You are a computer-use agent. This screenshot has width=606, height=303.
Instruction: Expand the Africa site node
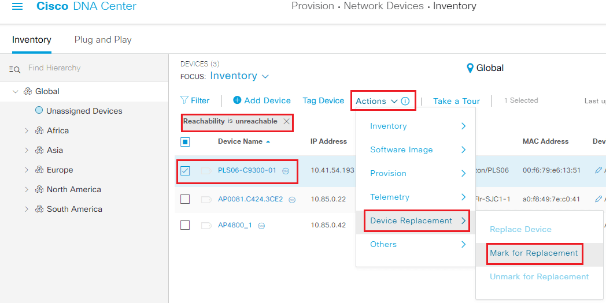click(26, 130)
